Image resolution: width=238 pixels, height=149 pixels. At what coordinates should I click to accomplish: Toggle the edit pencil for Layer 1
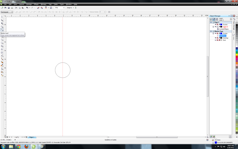219,27
